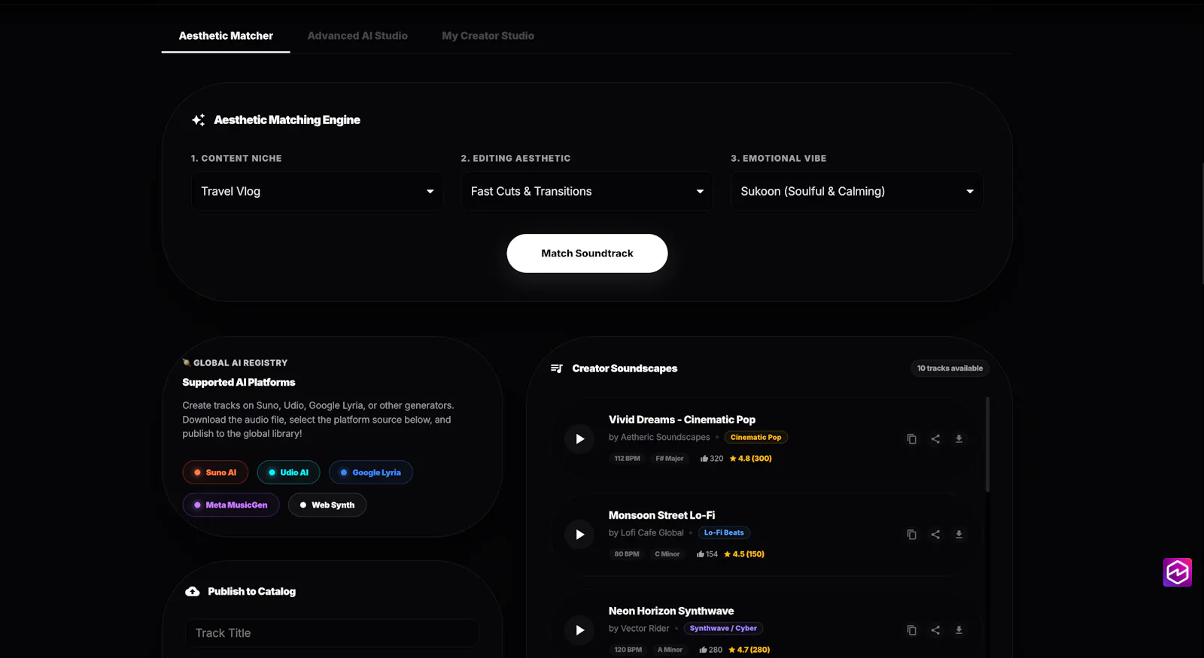Download the Vivid Dreams track
Viewport: 1204px width, 658px height.
click(959, 438)
